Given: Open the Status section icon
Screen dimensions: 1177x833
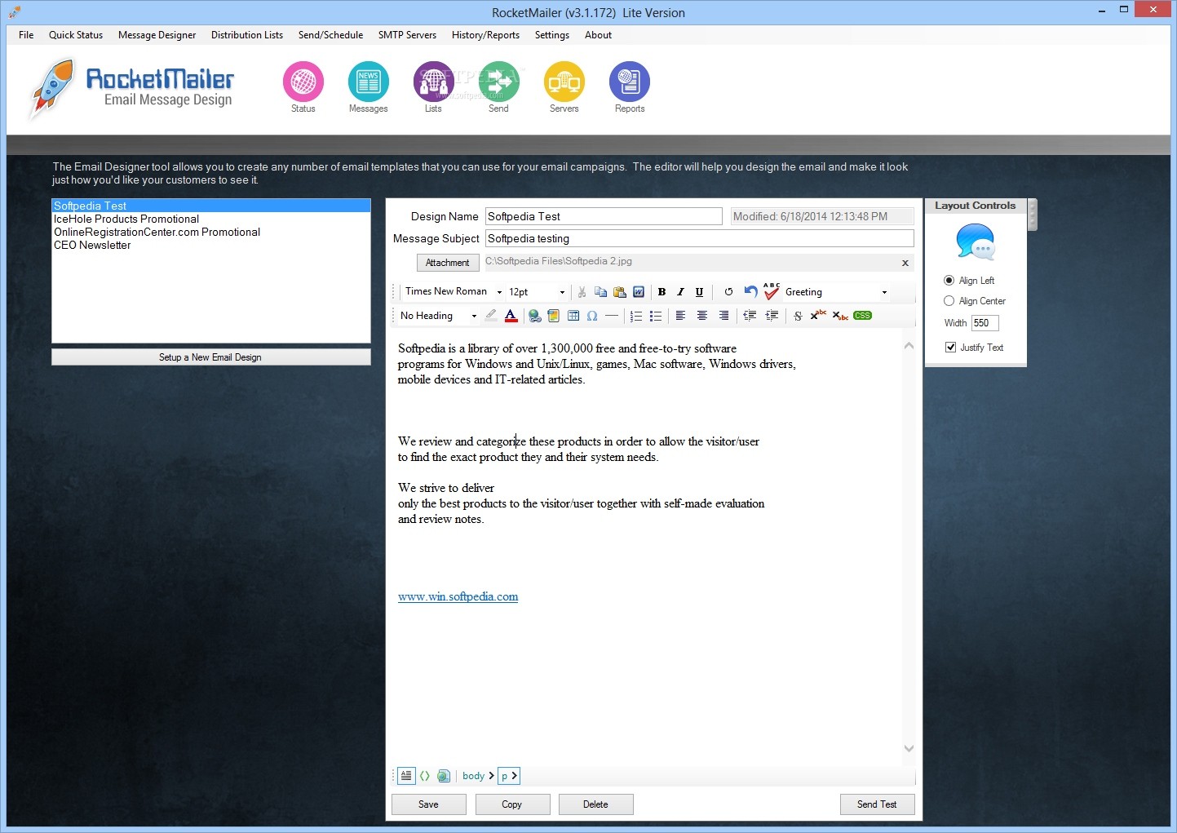Looking at the screenshot, I should [303, 82].
